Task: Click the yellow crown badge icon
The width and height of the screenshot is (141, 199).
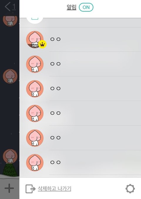Action: [42, 44]
